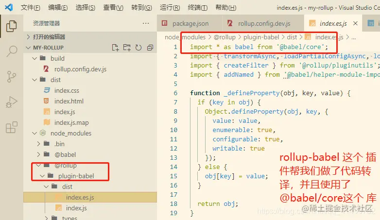
Task: Click line number 14 in the gutter
Action: [173, 167]
